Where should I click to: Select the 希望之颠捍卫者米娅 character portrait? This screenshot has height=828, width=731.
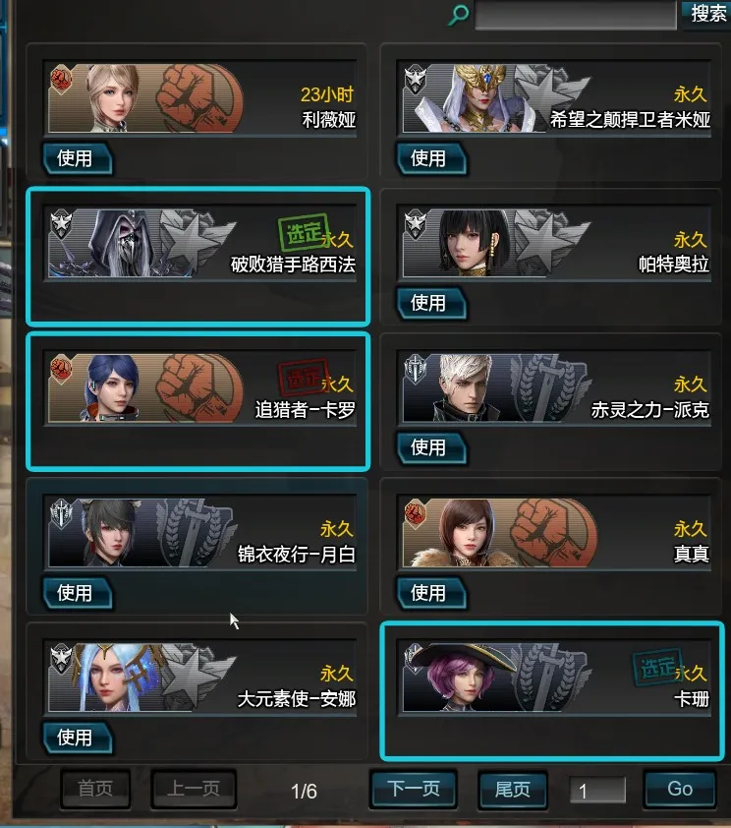(478, 98)
